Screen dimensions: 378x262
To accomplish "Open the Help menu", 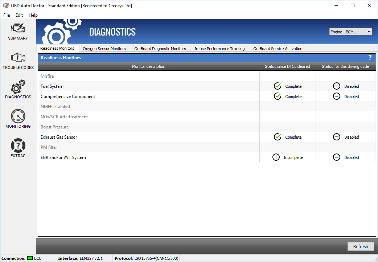I will (x=33, y=15).
